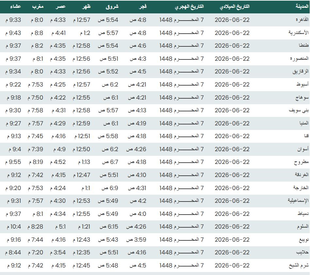Screen dimensions: 310x275
Task: Click نويبع Dhuhr time 12:43 م
Action: click(81, 240)
